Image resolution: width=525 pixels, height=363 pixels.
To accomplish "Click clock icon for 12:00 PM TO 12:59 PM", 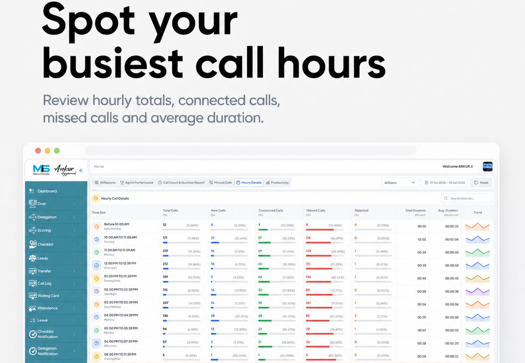I will pos(96,265).
